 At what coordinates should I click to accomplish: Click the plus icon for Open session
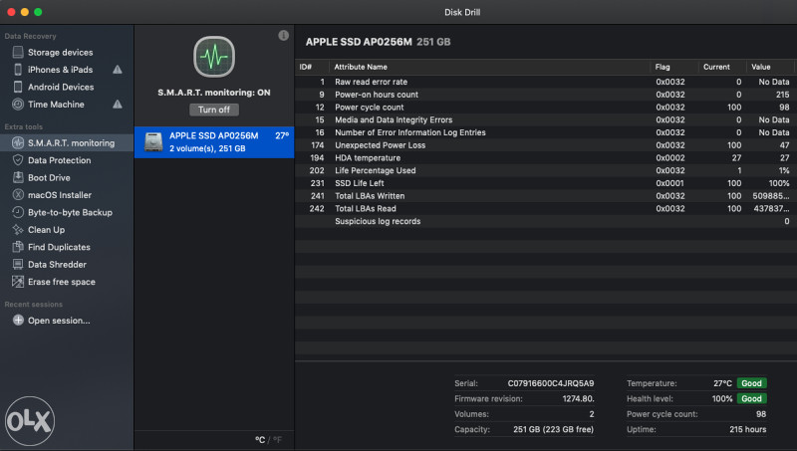[18, 320]
